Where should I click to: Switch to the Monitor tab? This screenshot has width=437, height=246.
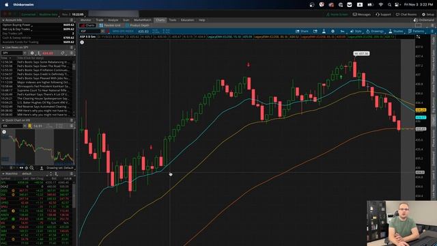click(86, 20)
